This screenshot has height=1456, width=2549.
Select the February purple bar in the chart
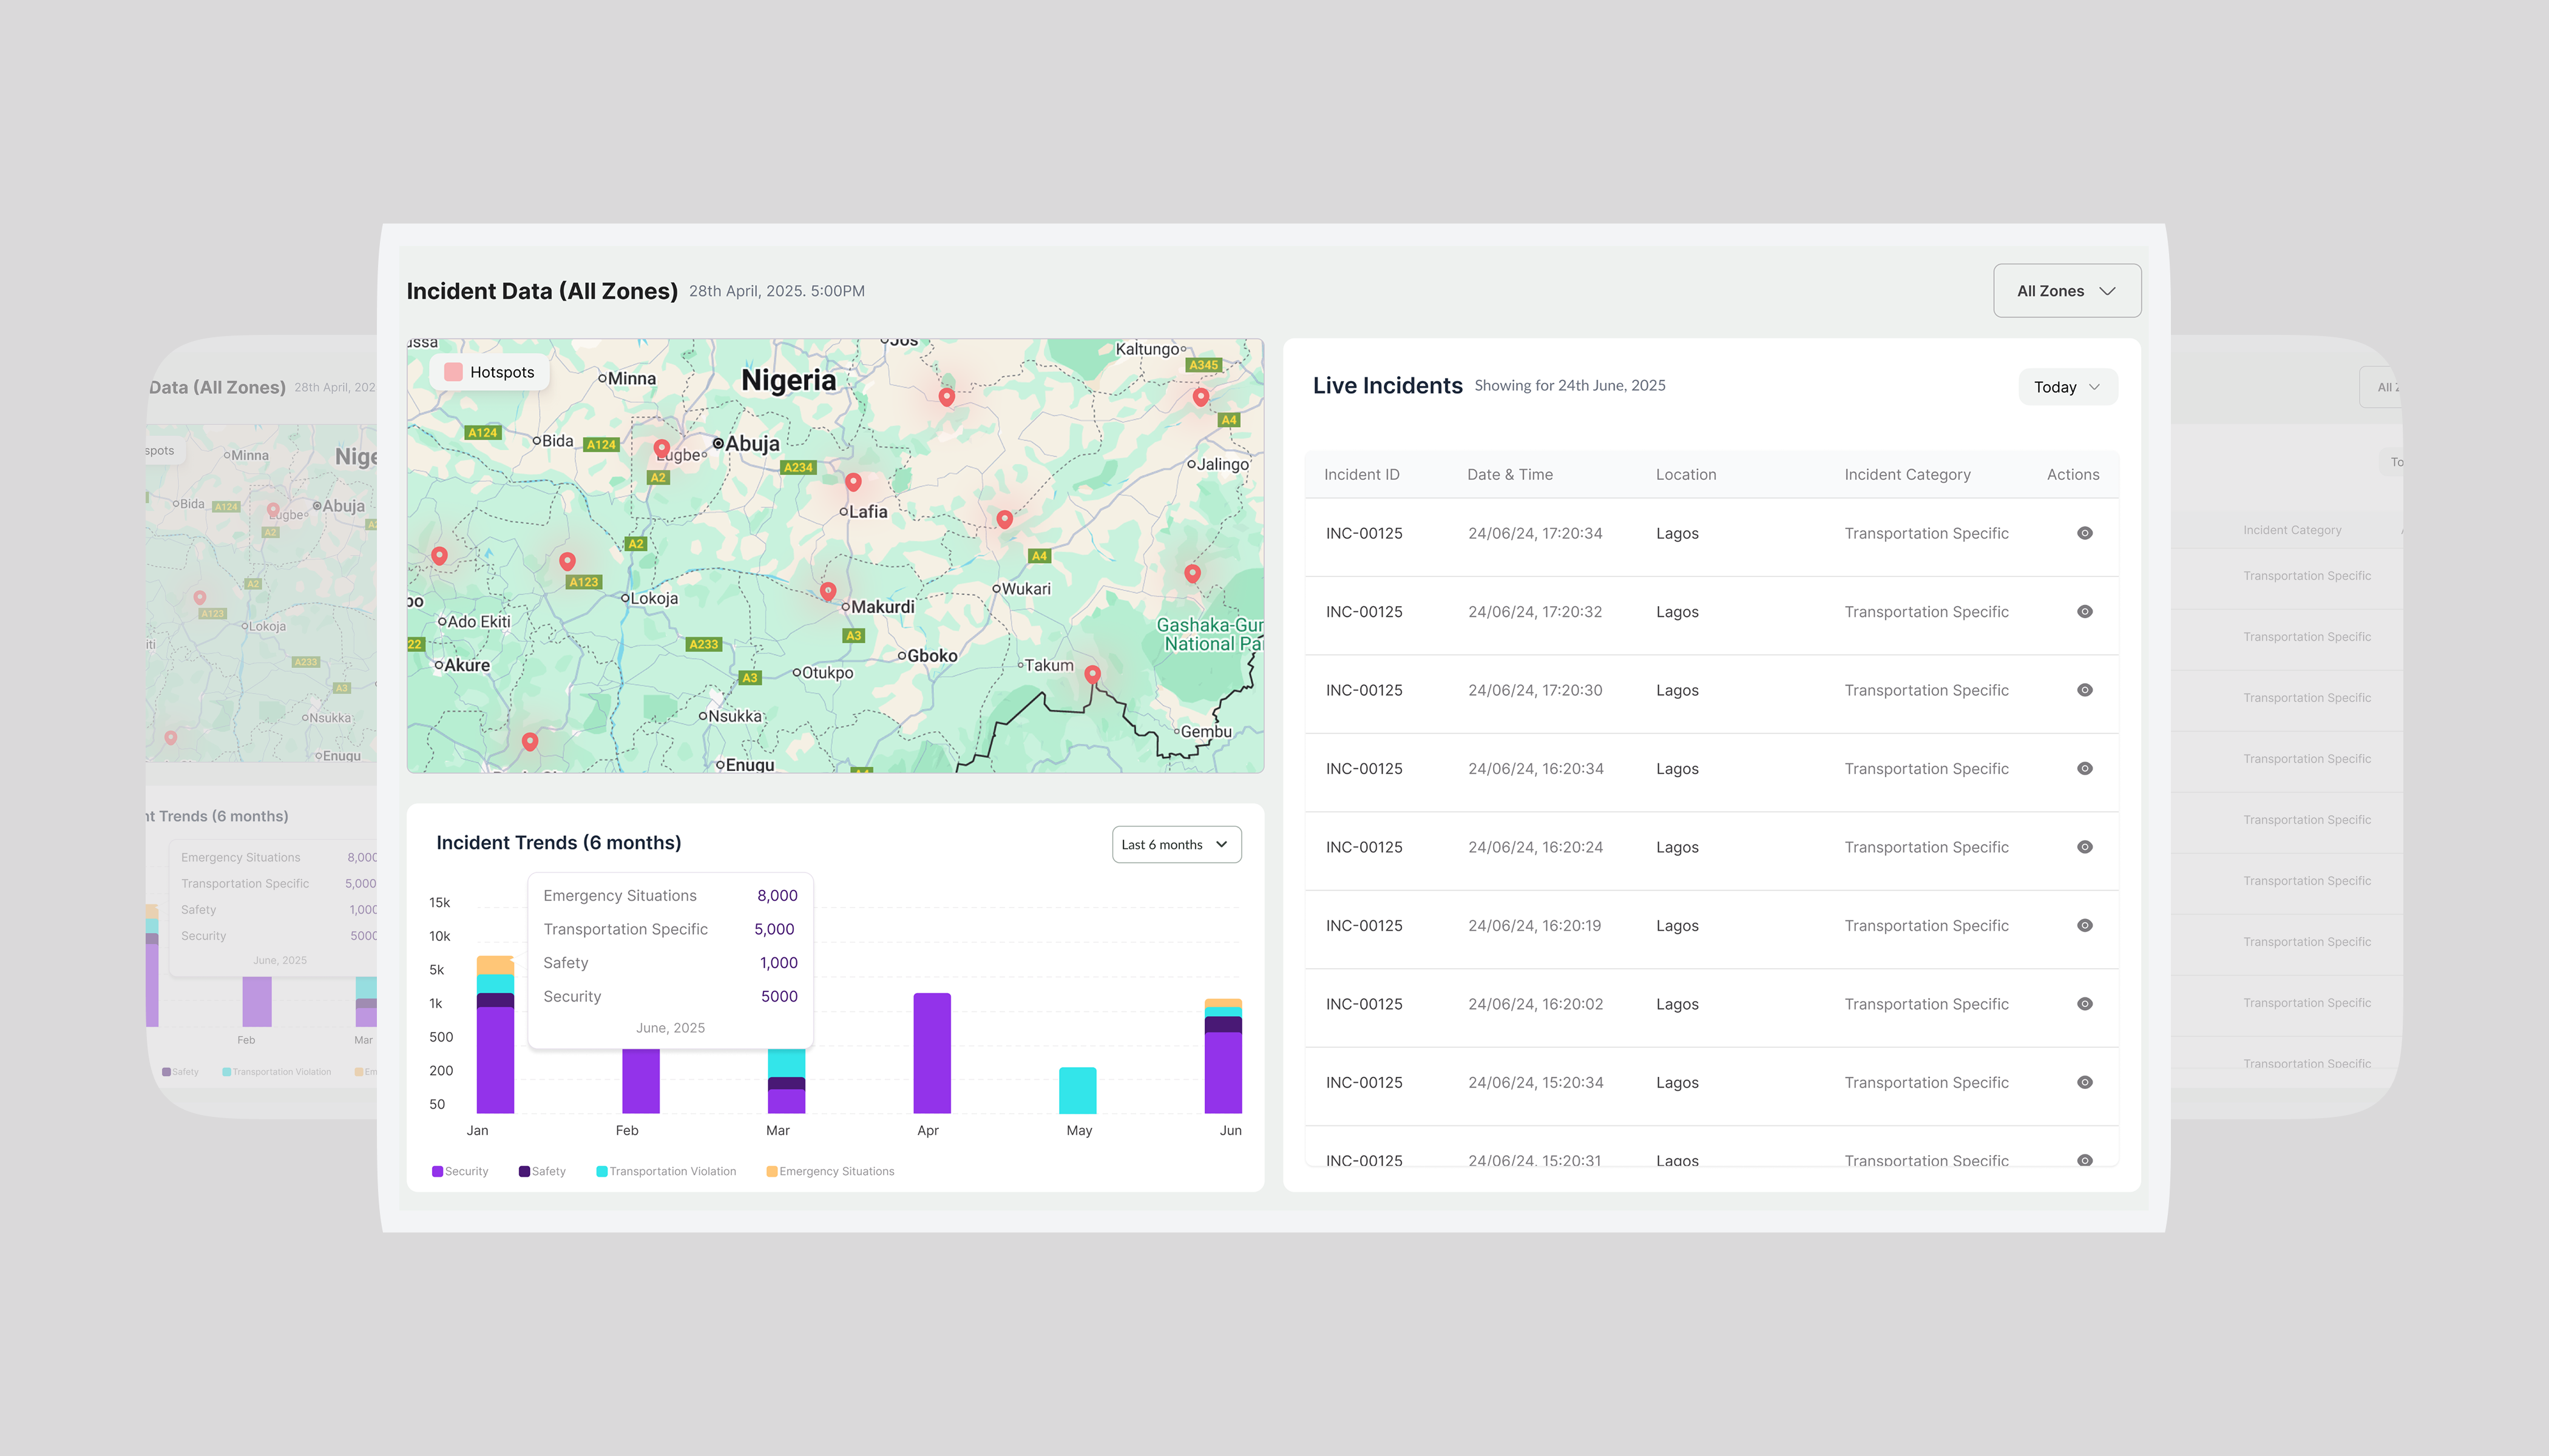click(640, 1081)
